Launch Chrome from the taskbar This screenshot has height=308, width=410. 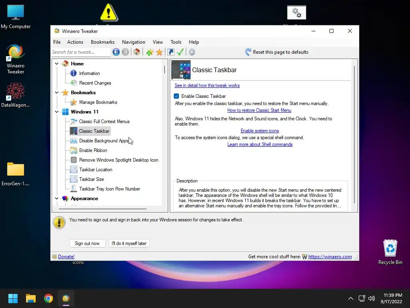pyautogui.click(x=48, y=298)
